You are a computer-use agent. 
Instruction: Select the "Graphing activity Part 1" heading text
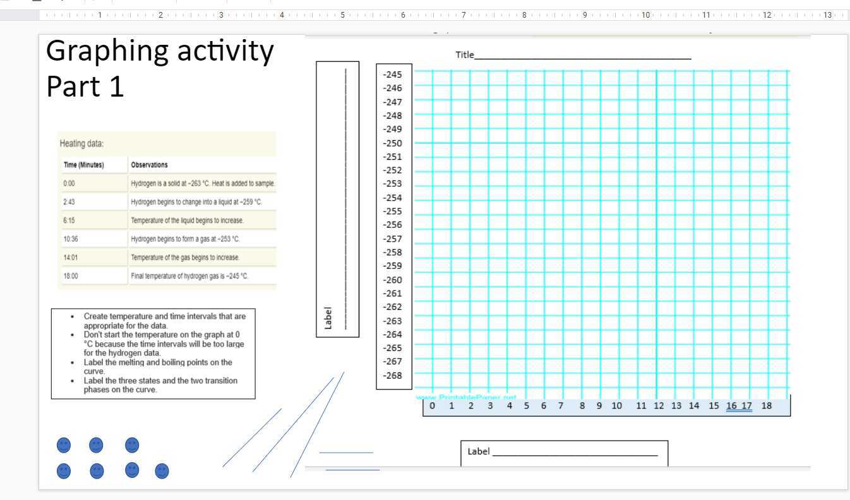pyautogui.click(x=160, y=68)
